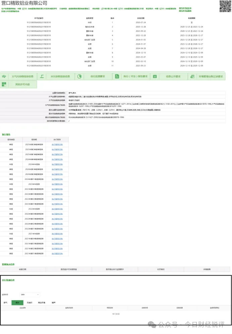
Task: Open 执行报告文档 for 2024年第3季度季报表
Action: coord(57,169)
